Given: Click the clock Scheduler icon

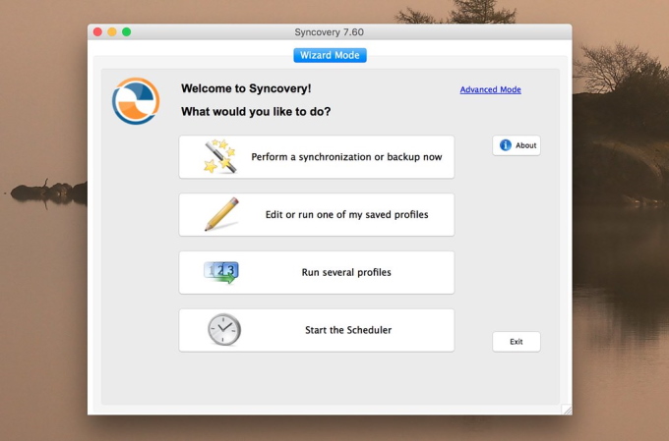Looking at the screenshot, I should tap(224, 329).
